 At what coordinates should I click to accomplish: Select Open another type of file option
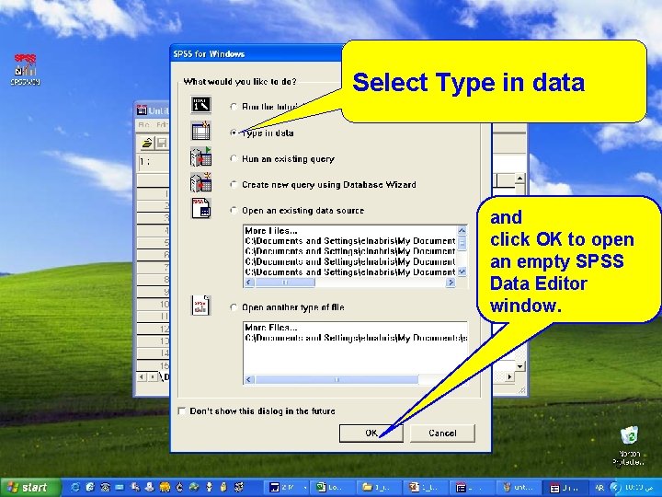[234, 307]
